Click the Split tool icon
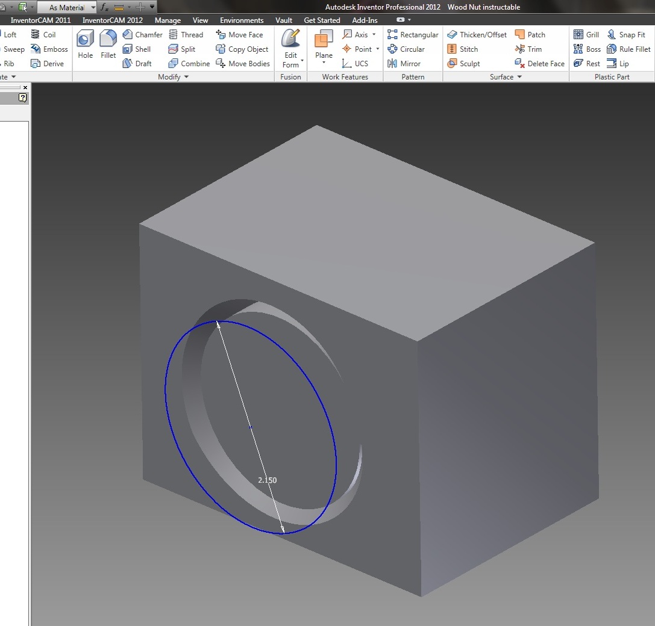Screen dimensions: 655x626 pos(173,49)
